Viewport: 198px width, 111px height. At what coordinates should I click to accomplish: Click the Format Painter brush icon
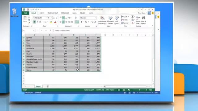(x=29, y=23)
